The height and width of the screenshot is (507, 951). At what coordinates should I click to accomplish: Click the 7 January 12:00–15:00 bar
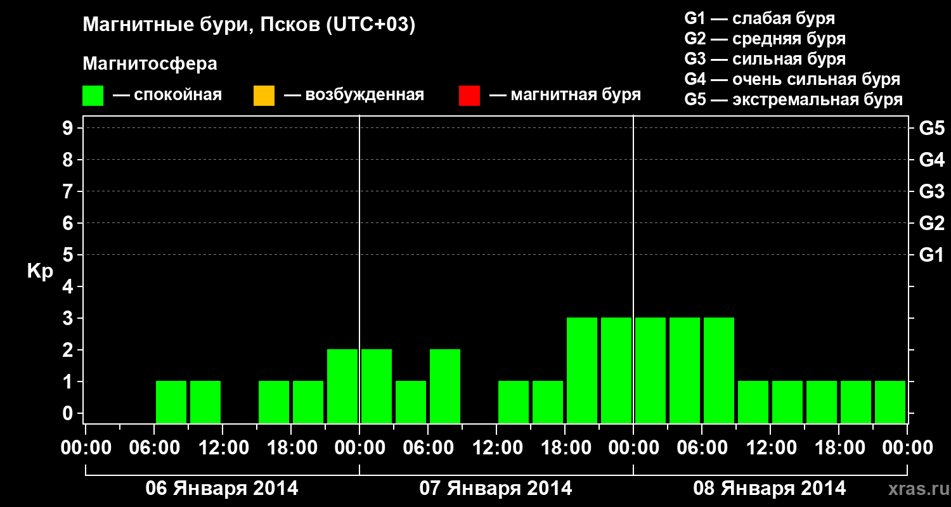514,402
